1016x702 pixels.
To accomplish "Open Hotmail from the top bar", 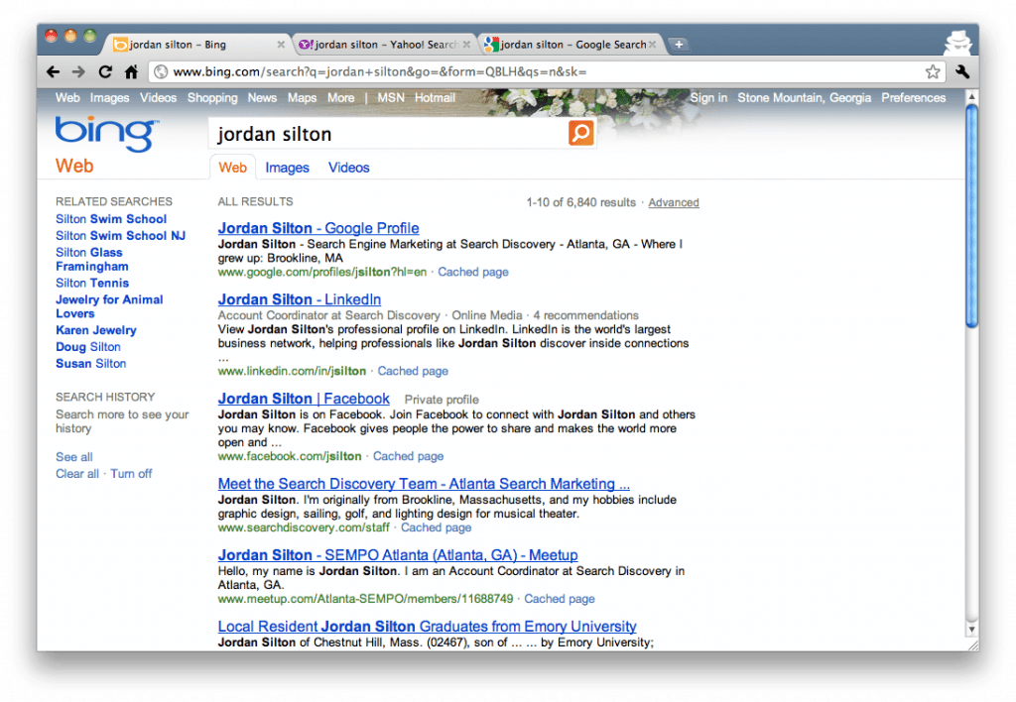I will (435, 98).
